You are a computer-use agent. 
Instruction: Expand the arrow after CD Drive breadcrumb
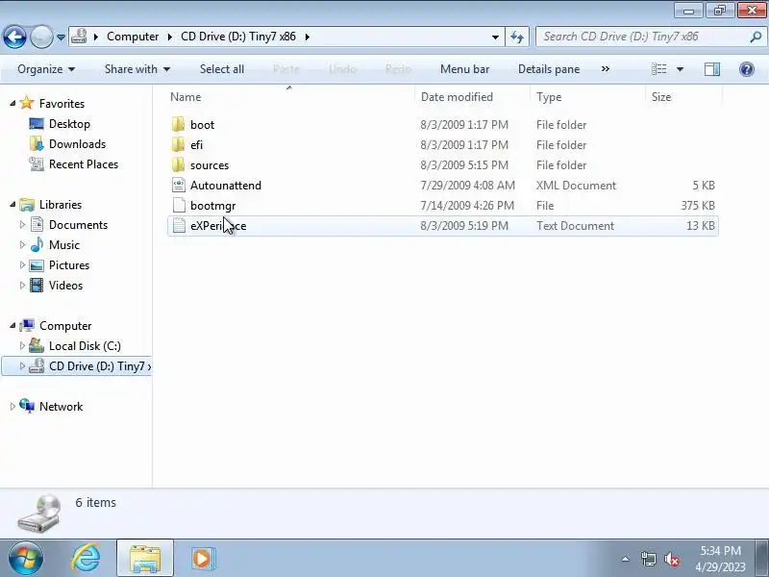[308, 37]
